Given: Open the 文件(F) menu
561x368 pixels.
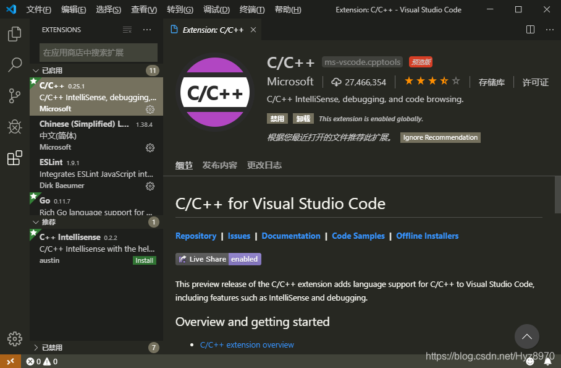Looking at the screenshot, I should click(x=39, y=10).
